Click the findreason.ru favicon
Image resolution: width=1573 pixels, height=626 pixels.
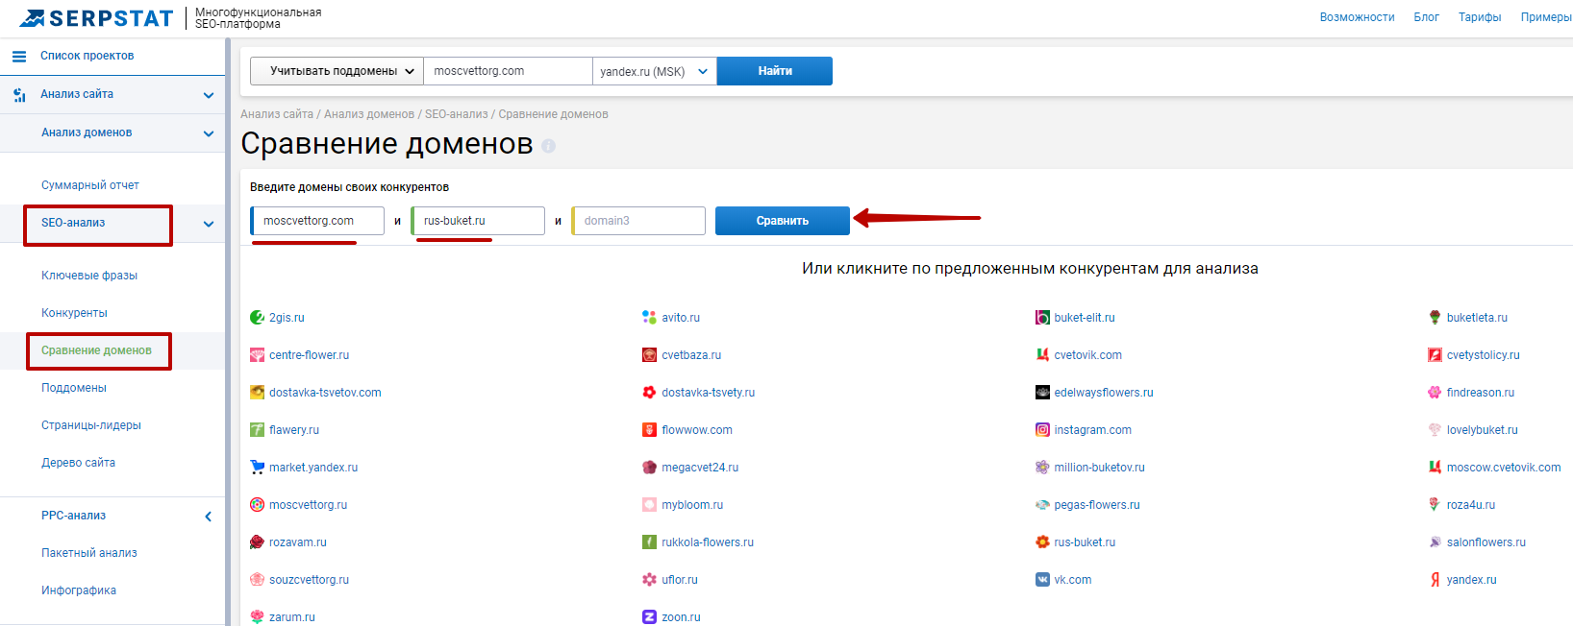point(1435,393)
